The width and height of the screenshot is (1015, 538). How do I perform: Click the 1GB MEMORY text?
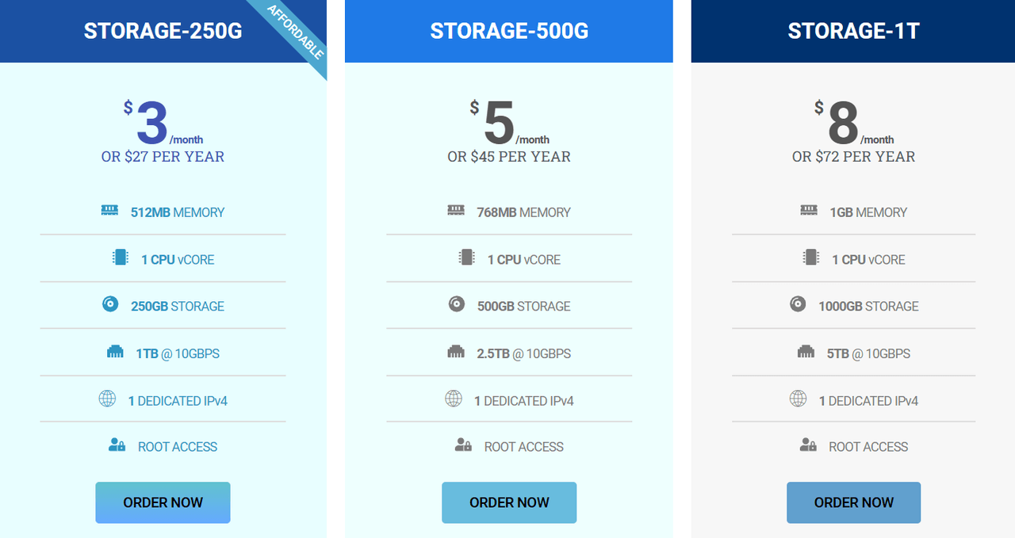click(x=868, y=212)
